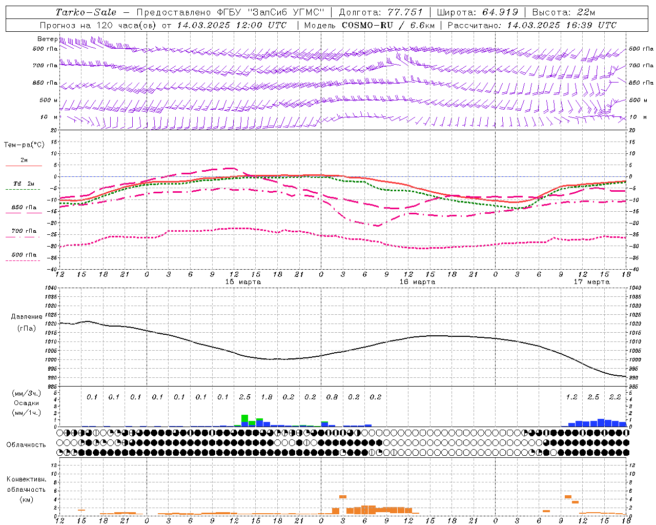Select computed time "14.03.2025 16:39 UTC"
The image size is (656, 525).
562,25
